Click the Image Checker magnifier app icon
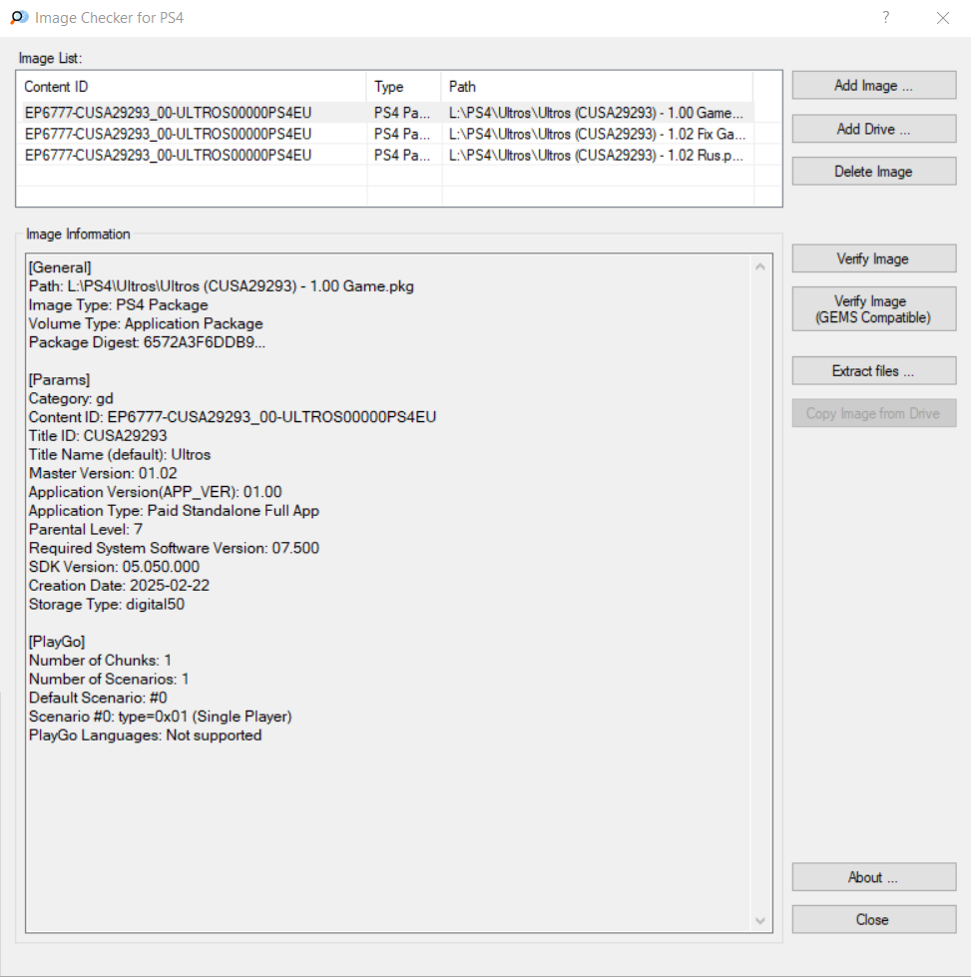 (x=19, y=17)
